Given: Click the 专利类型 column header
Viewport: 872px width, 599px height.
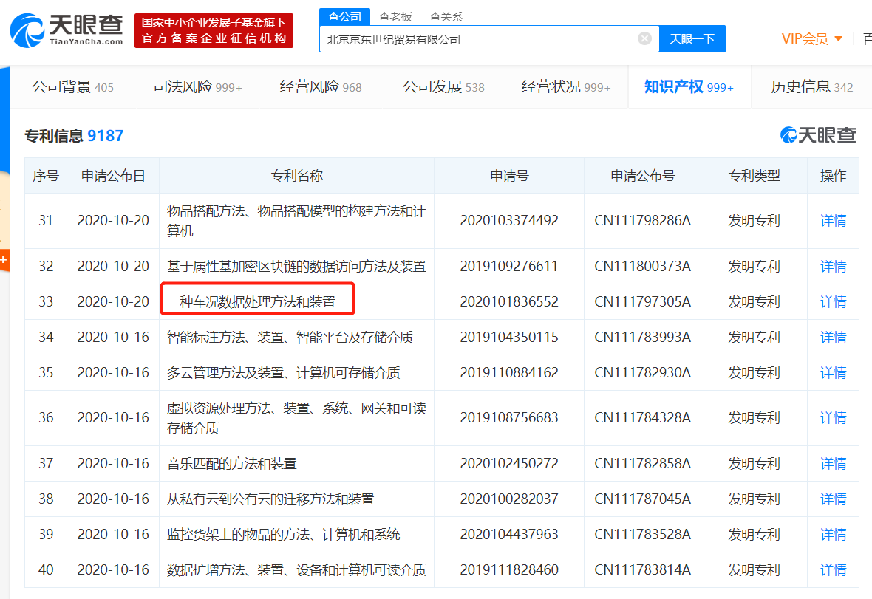Looking at the screenshot, I should tap(754, 176).
